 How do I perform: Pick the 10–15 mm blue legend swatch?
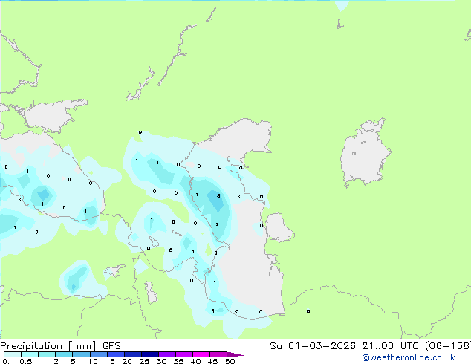[x=99, y=354]
